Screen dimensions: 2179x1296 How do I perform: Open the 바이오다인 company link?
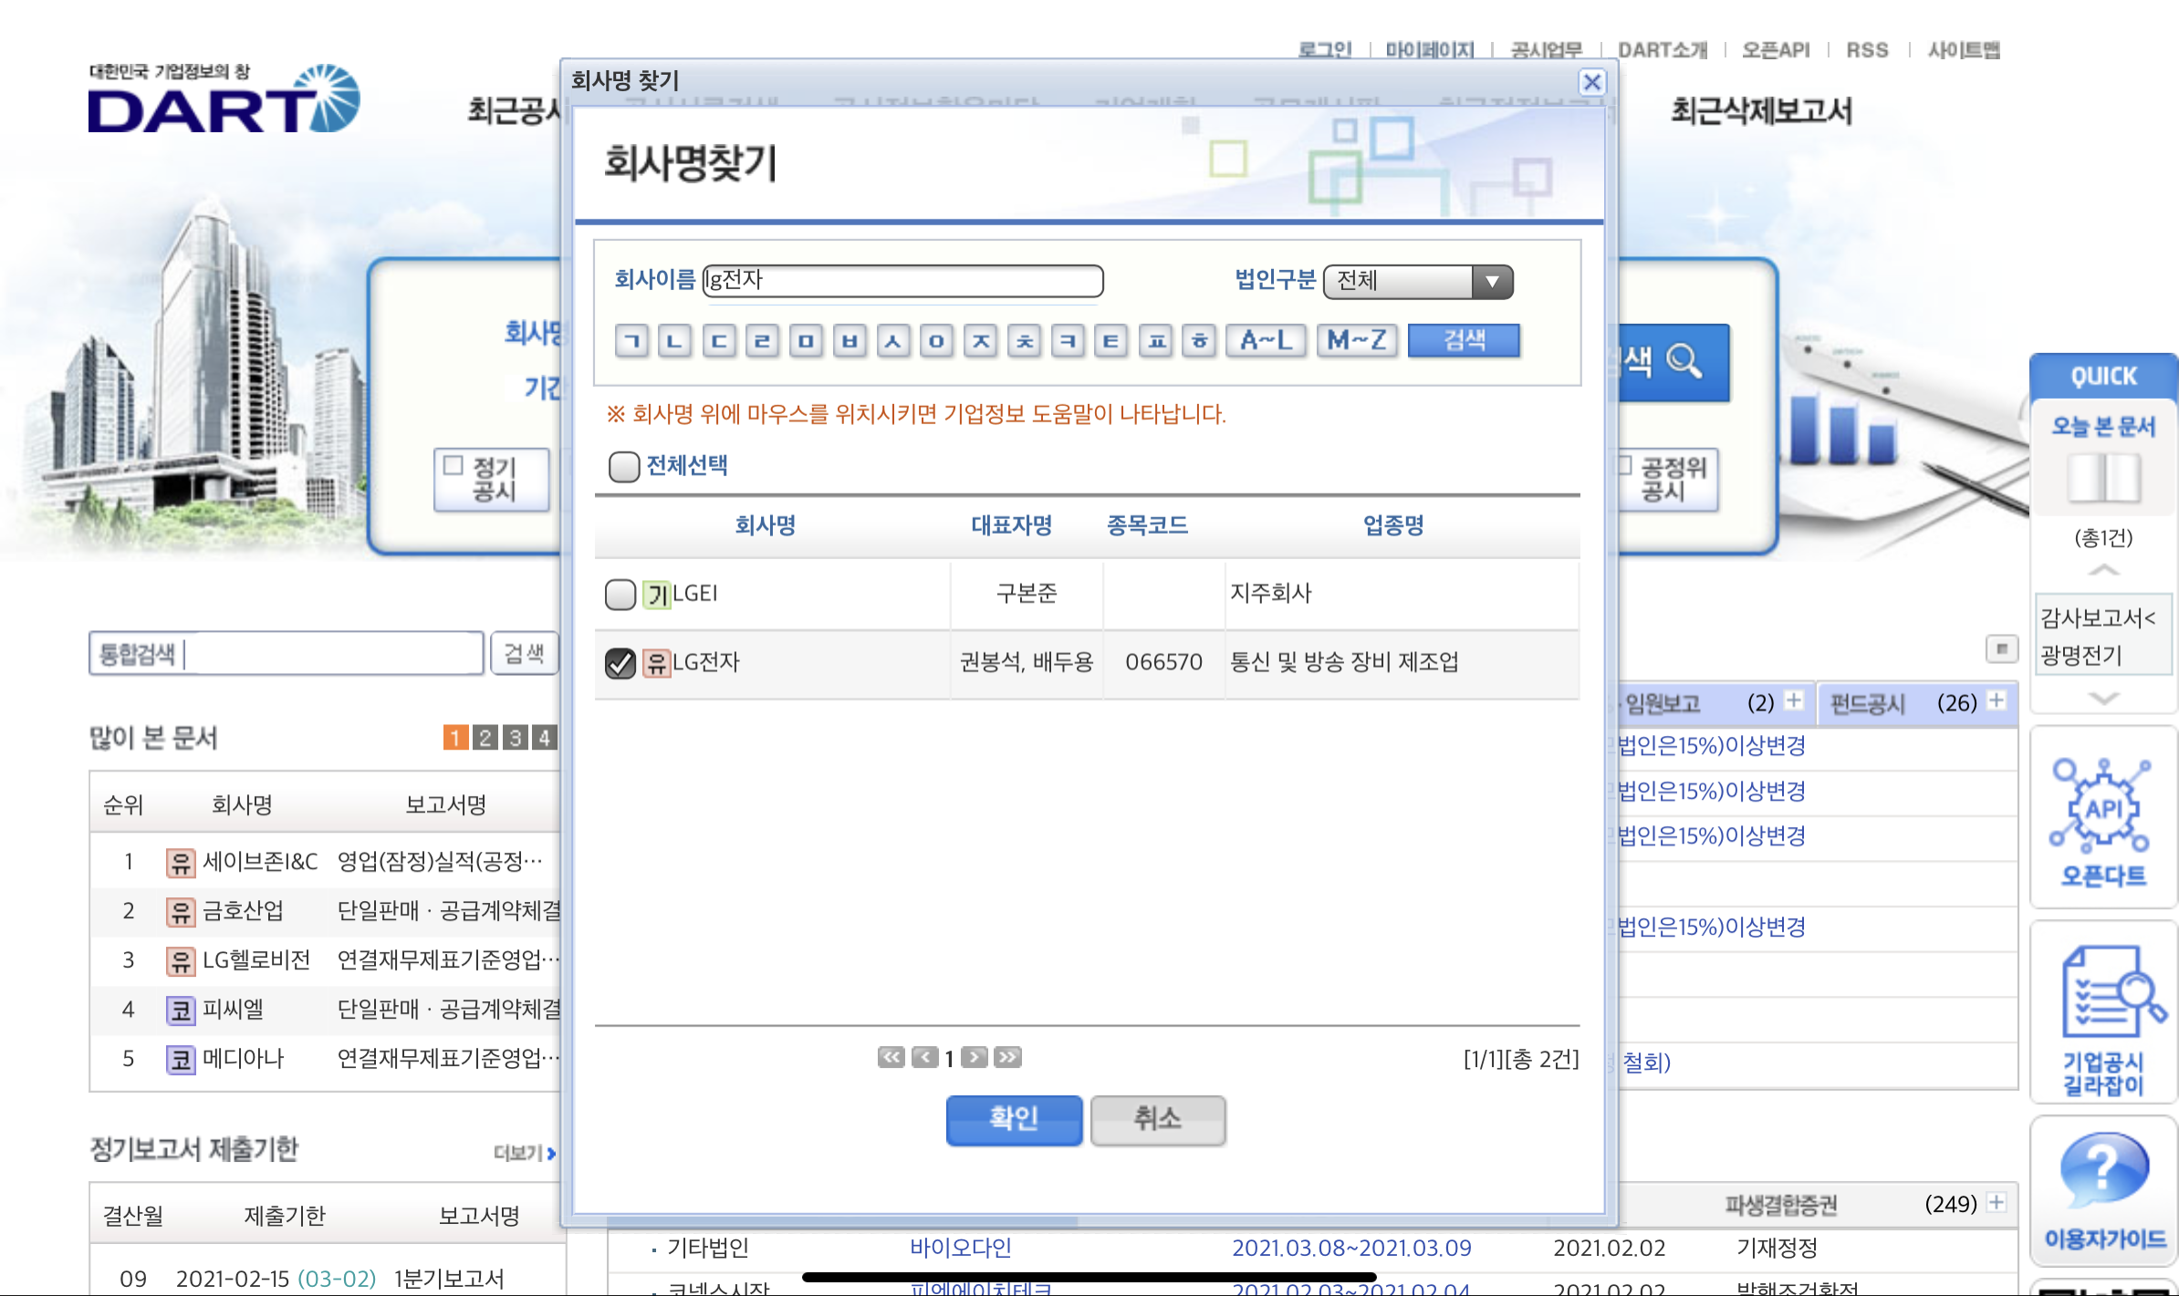click(960, 1248)
